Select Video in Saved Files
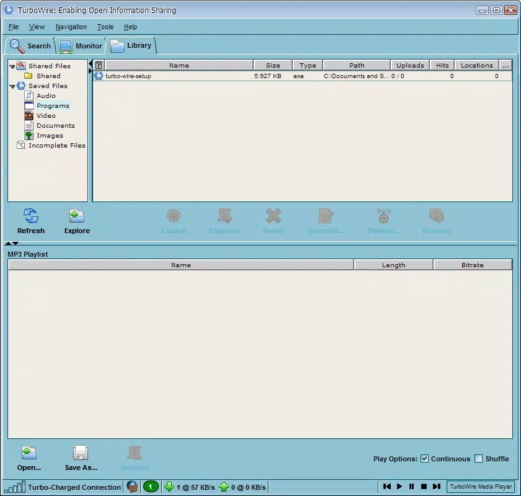 click(x=46, y=115)
